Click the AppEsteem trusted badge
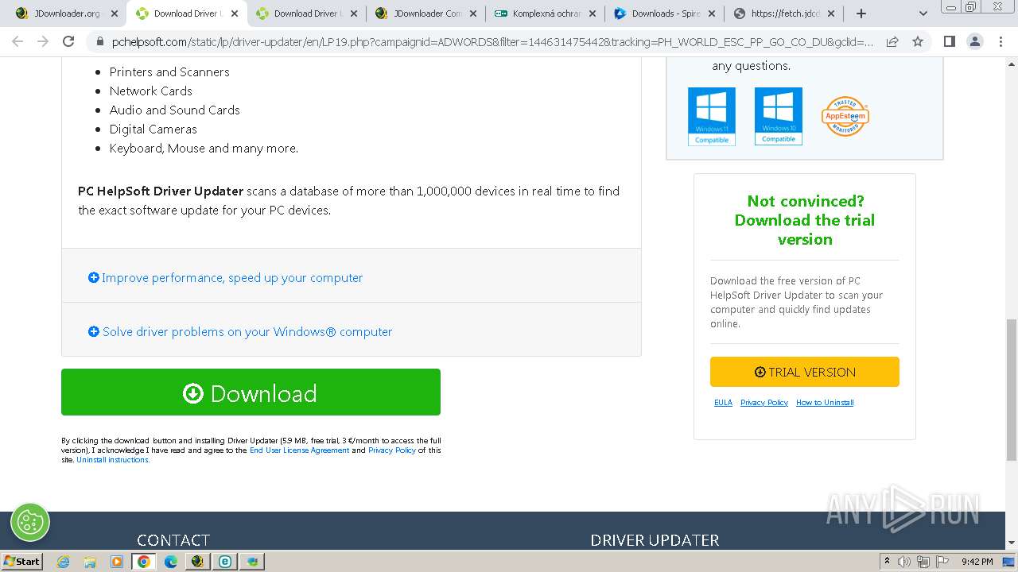The image size is (1018, 572). tap(845, 116)
